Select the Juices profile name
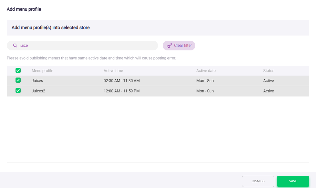The height and width of the screenshot is (188, 316). (37, 81)
